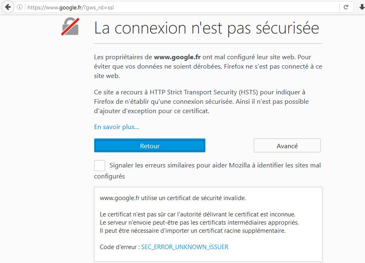Viewport: 365px width, 263px height.
Task: Click the 'certificat de sécurité invalide' line
Action: coord(173,198)
